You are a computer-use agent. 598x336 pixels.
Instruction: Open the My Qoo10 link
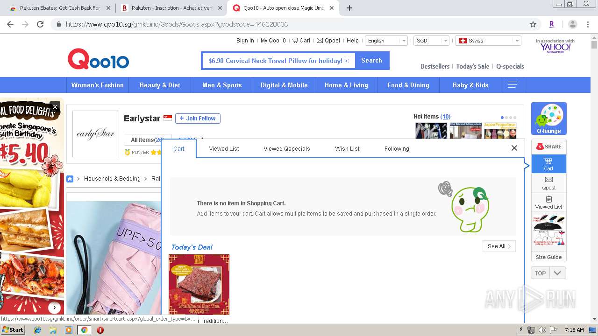coord(273,41)
